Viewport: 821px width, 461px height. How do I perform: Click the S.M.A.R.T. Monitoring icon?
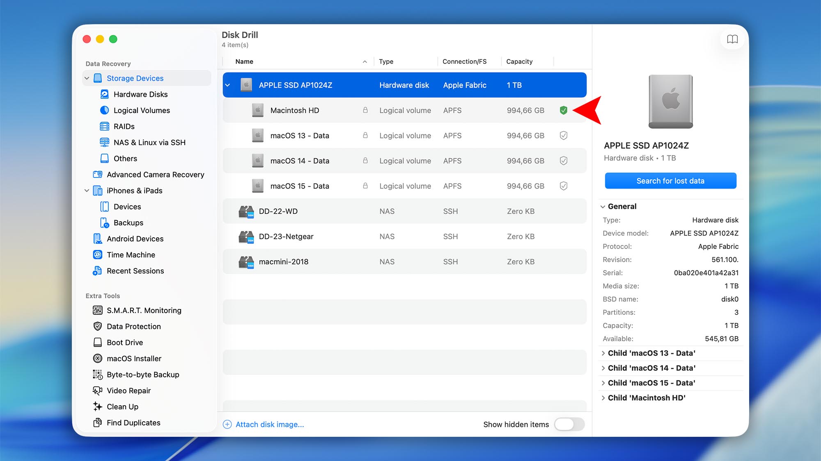[x=98, y=310]
